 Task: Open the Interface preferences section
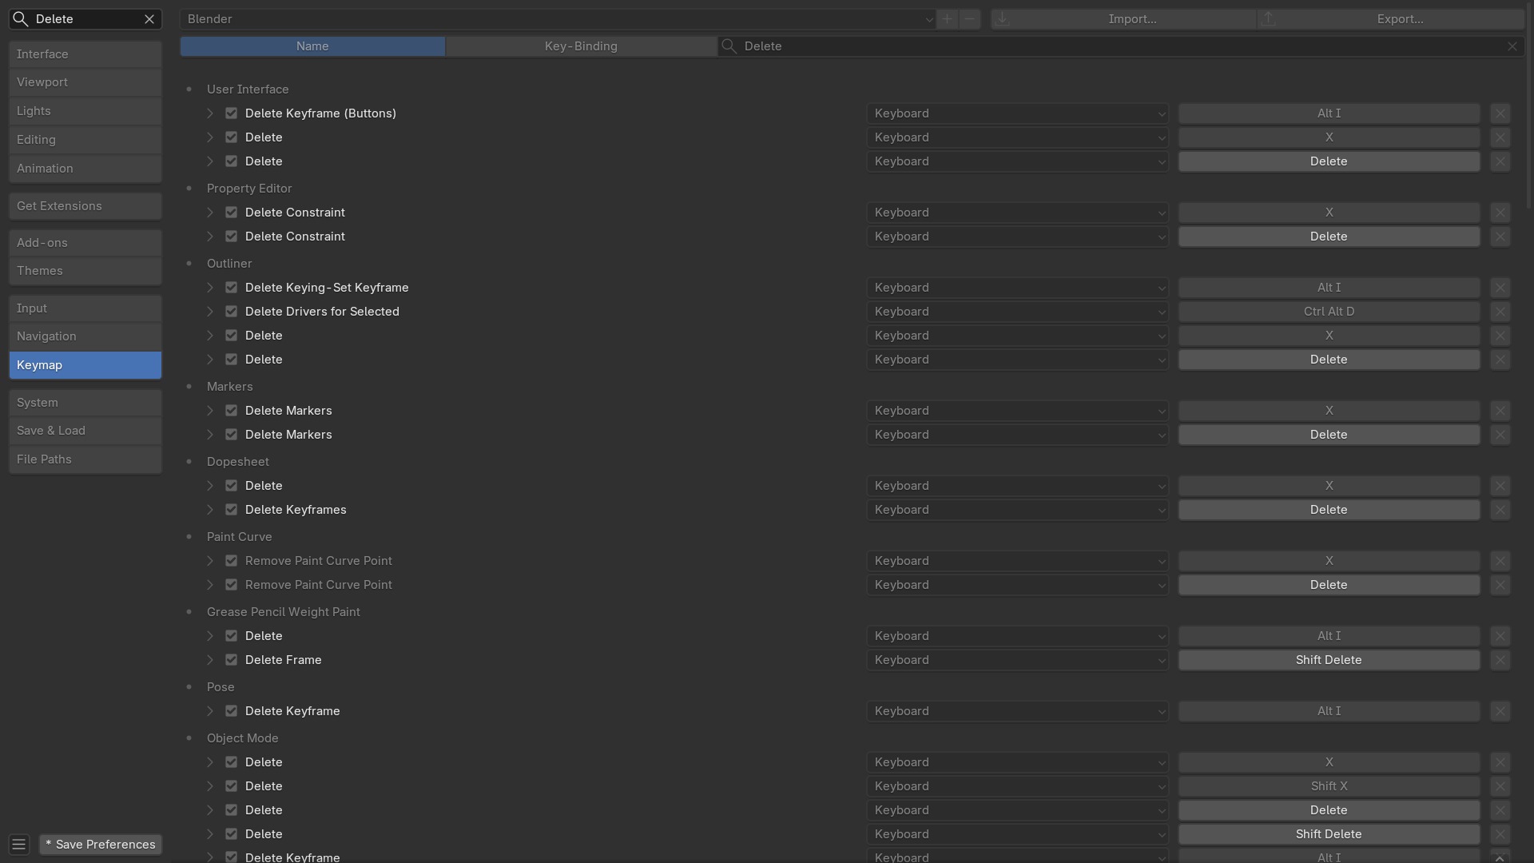pyautogui.click(x=85, y=54)
